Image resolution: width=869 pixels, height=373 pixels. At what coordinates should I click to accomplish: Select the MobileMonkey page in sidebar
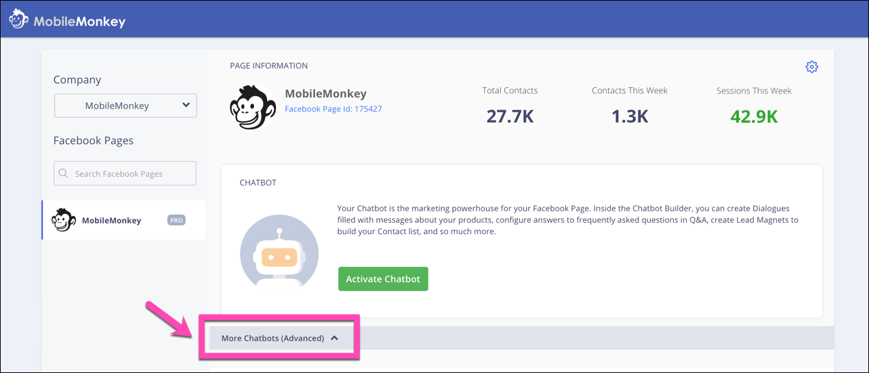point(124,220)
